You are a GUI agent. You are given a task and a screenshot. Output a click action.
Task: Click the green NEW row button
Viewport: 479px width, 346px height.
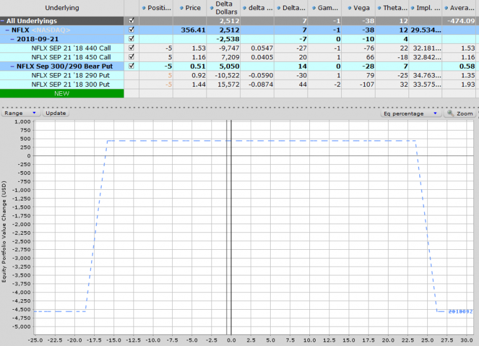(x=62, y=93)
